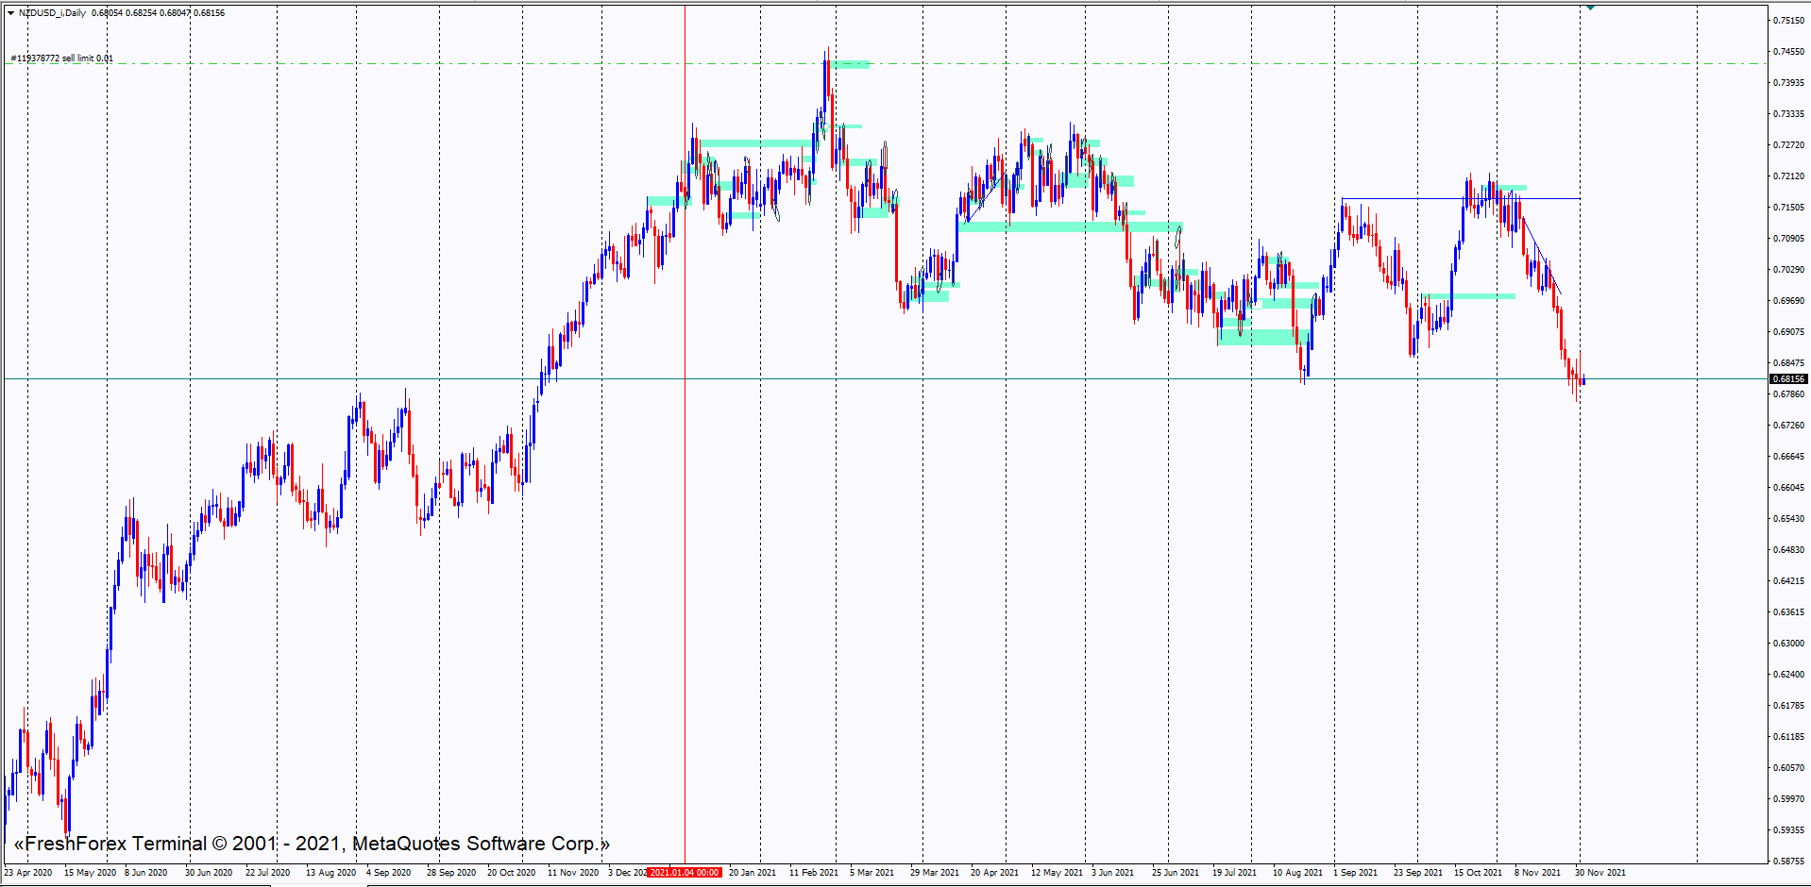Click the teal chart shift triangle marker
The height and width of the screenshot is (887, 1811).
point(1591,8)
